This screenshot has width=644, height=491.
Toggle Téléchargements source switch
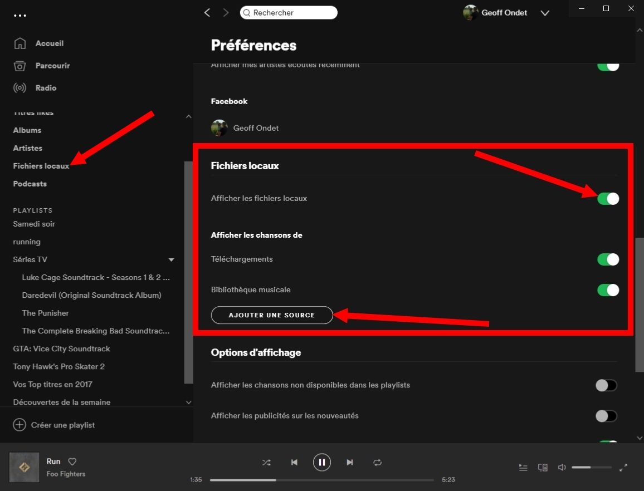point(608,259)
